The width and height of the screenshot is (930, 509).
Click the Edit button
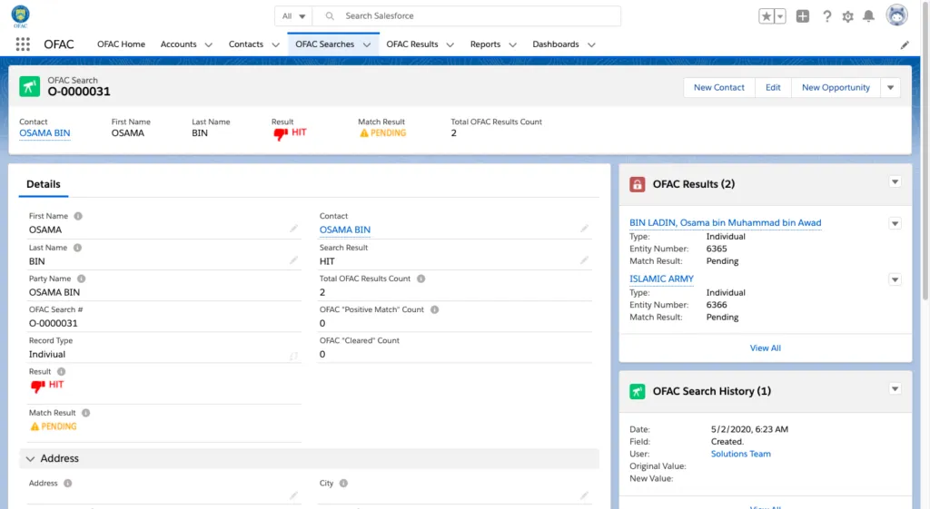tap(773, 88)
